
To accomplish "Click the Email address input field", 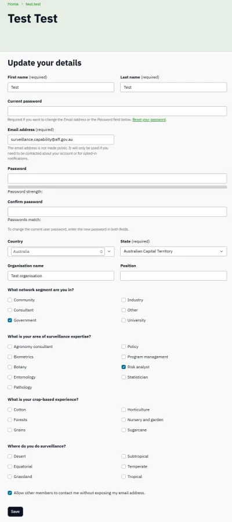I will (61, 139).
